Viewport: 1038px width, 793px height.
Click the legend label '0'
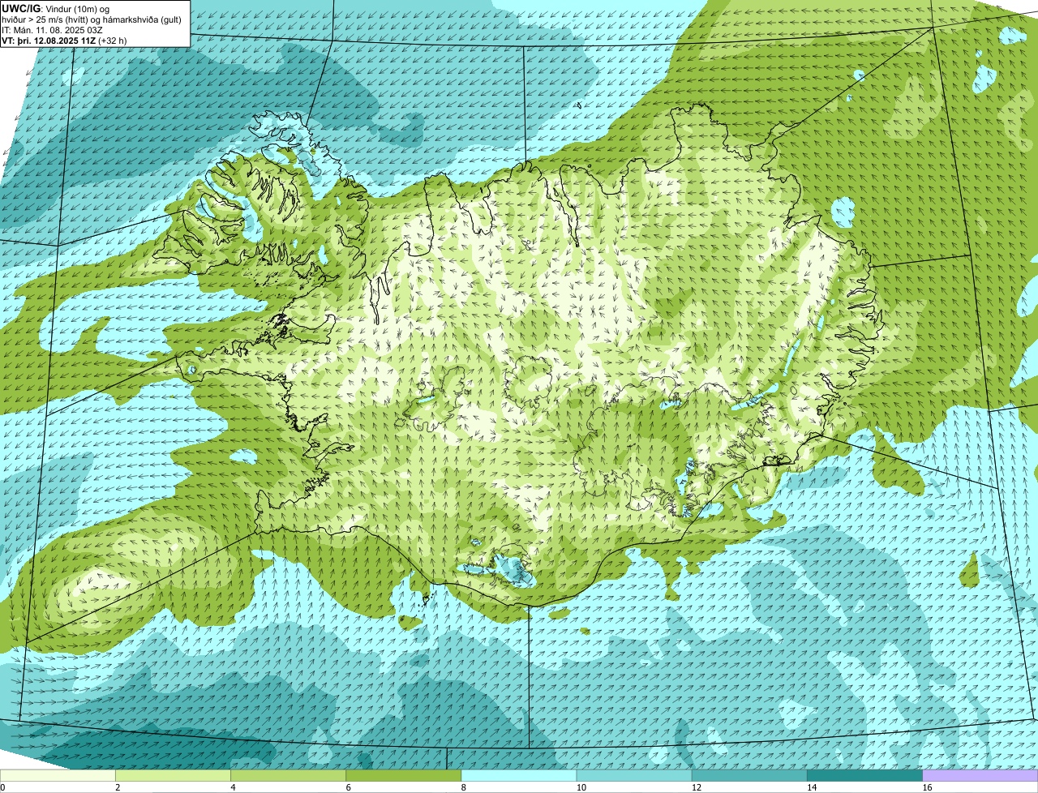[x=2, y=787]
